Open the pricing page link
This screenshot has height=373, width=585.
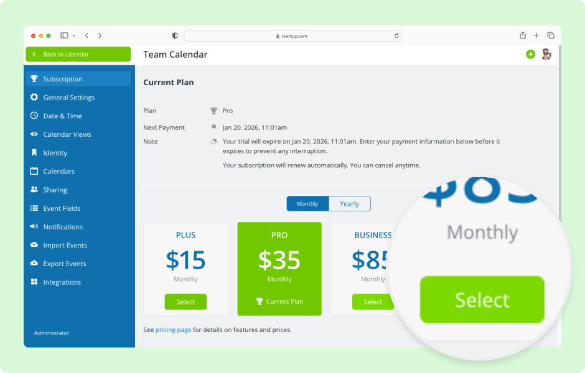coord(173,330)
